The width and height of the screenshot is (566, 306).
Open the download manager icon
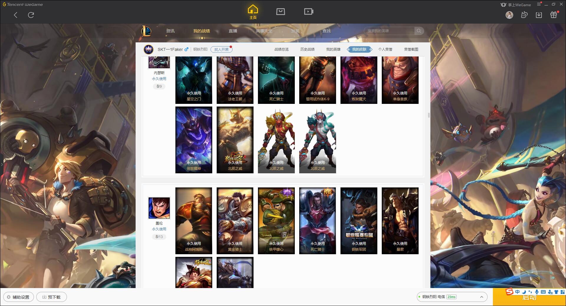coord(539,15)
